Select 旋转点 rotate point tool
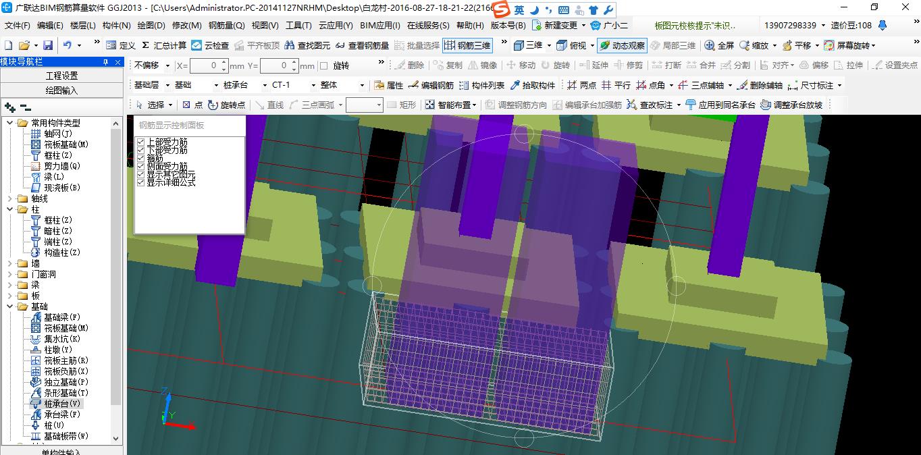This screenshot has width=921, height=455. (x=226, y=105)
